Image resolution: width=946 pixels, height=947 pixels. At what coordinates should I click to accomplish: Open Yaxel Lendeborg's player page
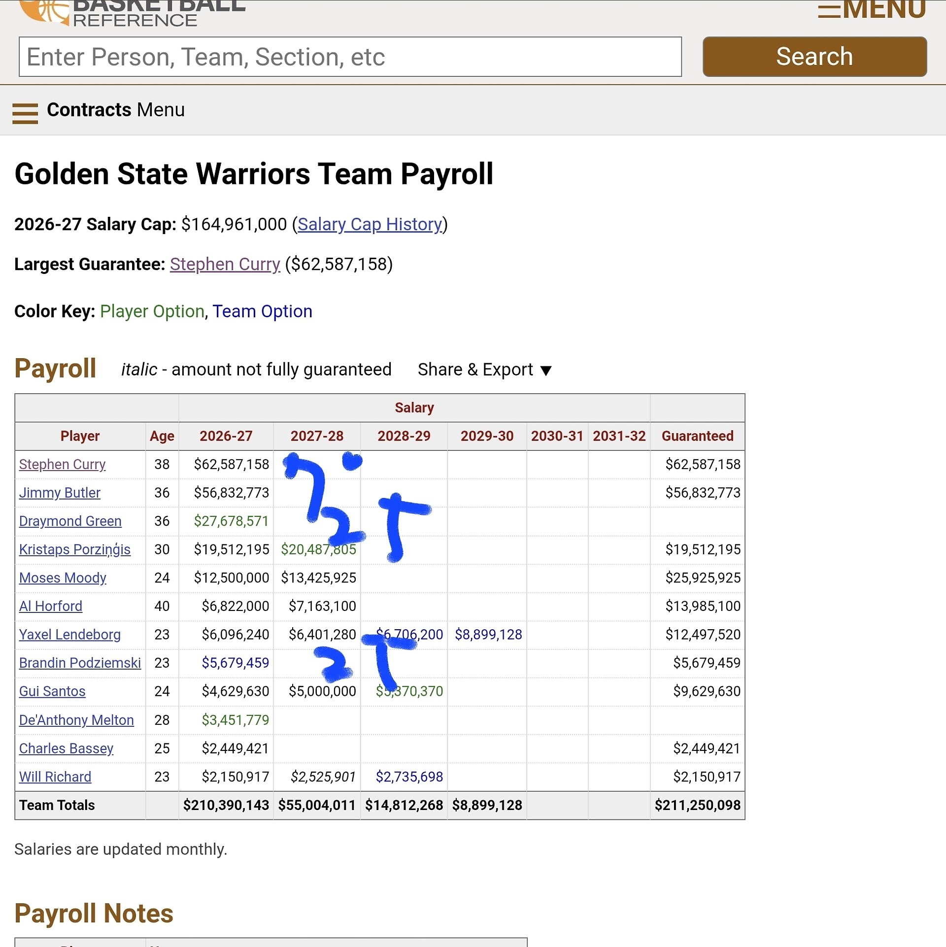pyautogui.click(x=70, y=635)
